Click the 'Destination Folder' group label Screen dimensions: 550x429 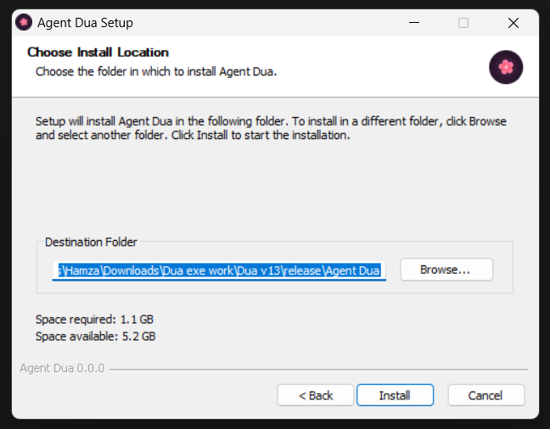[x=91, y=242]
